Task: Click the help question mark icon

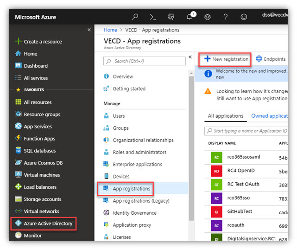Action: click(x=225, y=17)
